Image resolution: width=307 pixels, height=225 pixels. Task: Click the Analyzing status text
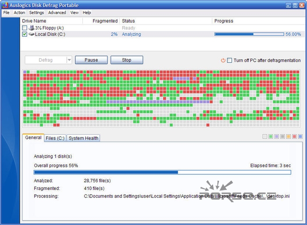132,34
